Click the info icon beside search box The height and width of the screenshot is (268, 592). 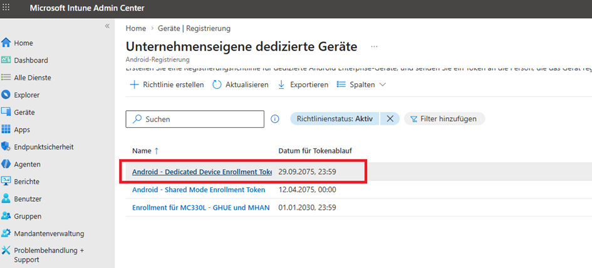click(x=275, y=119)
